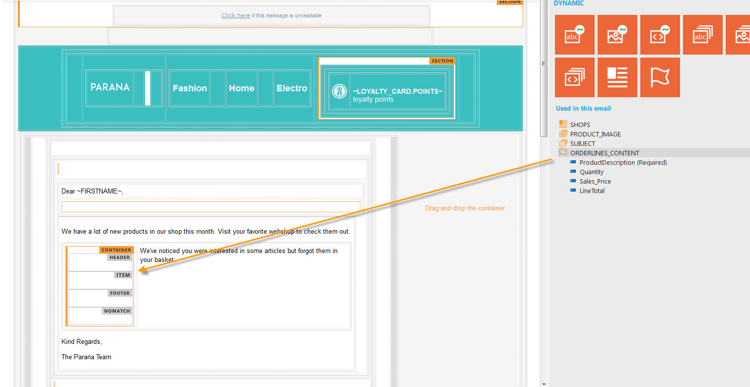Viewport: 750px width, 387px height.
Task: Select the ORDERLINES_CONTENT container entry
Action: (x=604, y=153)
